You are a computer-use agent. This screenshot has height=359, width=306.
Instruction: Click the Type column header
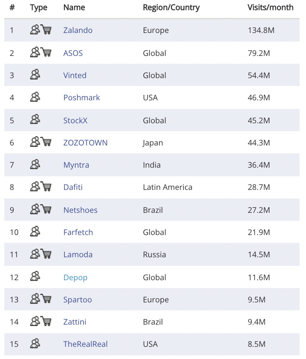[39, 8]
